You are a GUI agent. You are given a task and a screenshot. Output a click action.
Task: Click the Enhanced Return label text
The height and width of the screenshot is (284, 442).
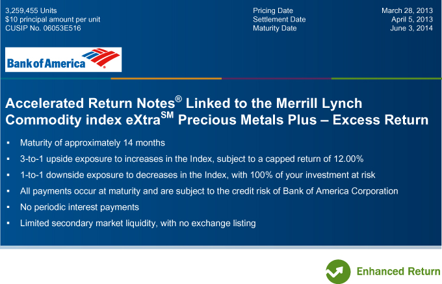coord(398,271)
